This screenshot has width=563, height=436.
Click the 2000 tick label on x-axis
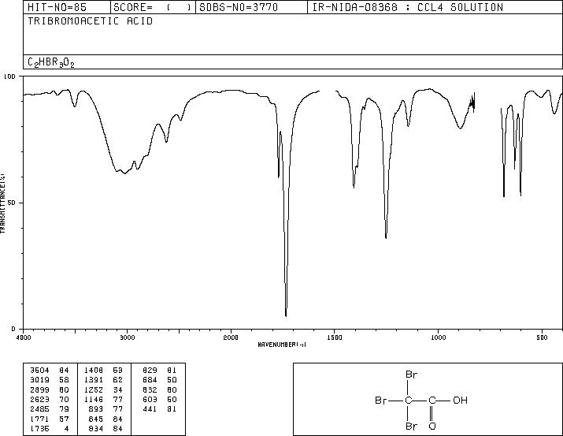(231, 337)
